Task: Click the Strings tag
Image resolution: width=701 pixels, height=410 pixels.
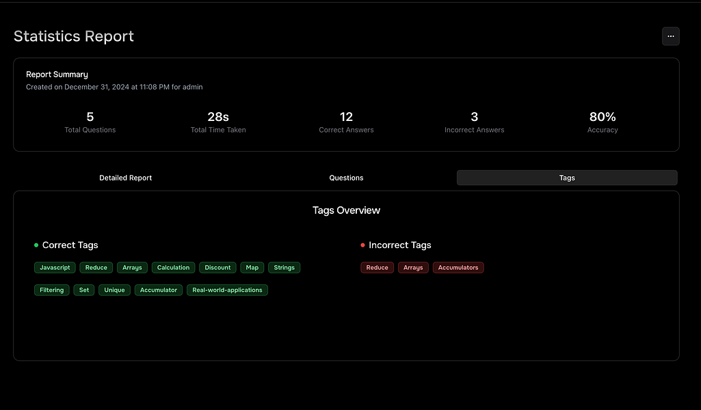Action: coord(285,268)
